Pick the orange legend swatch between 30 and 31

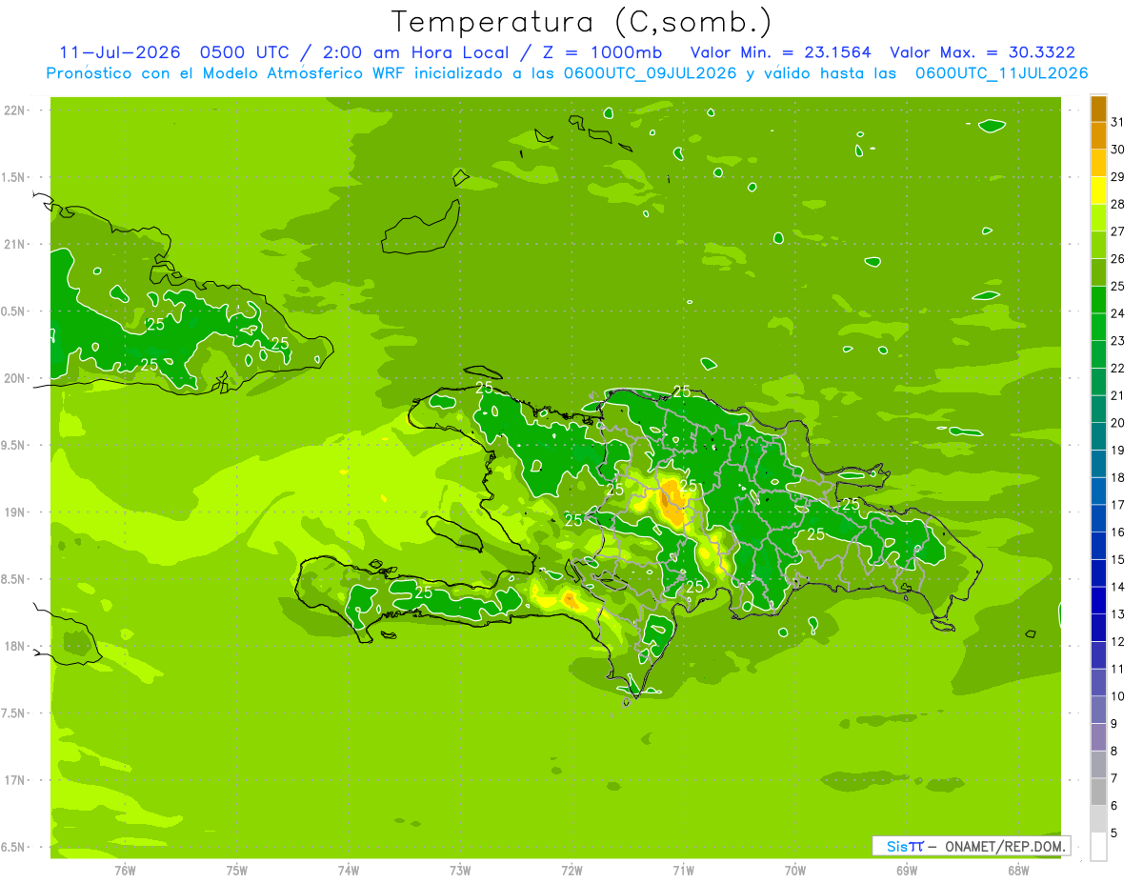[1098, 136]
